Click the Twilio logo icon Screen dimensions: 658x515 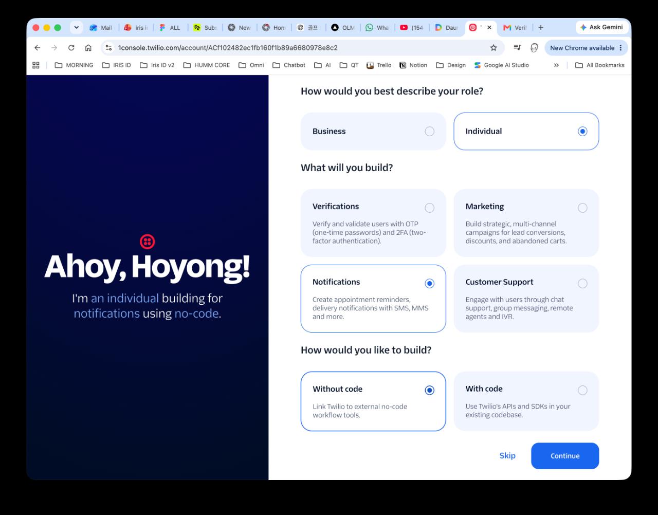tap(147, 242)
